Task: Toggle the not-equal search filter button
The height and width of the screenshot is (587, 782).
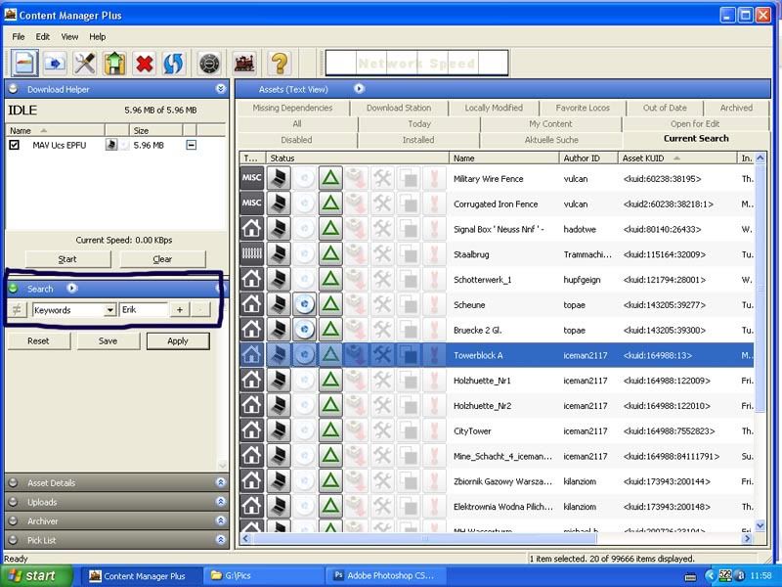Action: [17, 309]
